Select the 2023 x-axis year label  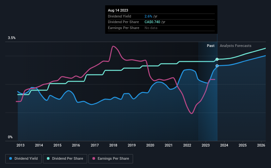pyautogui.click(x=206, y=145)
